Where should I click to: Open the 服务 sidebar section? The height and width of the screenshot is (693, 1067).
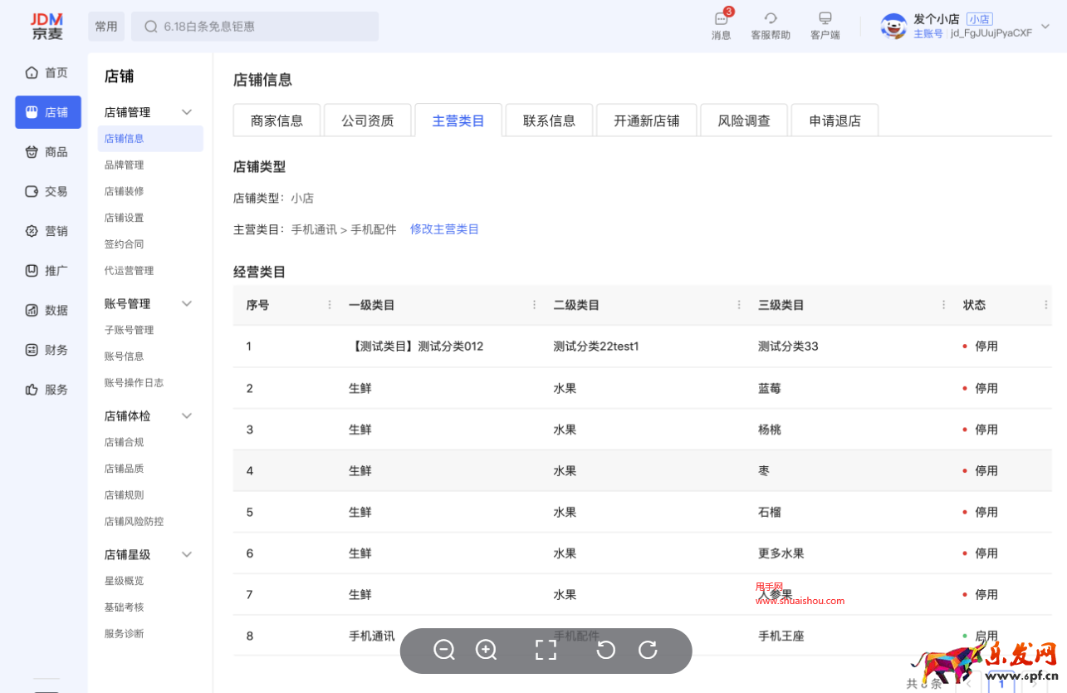click(47, 390)
